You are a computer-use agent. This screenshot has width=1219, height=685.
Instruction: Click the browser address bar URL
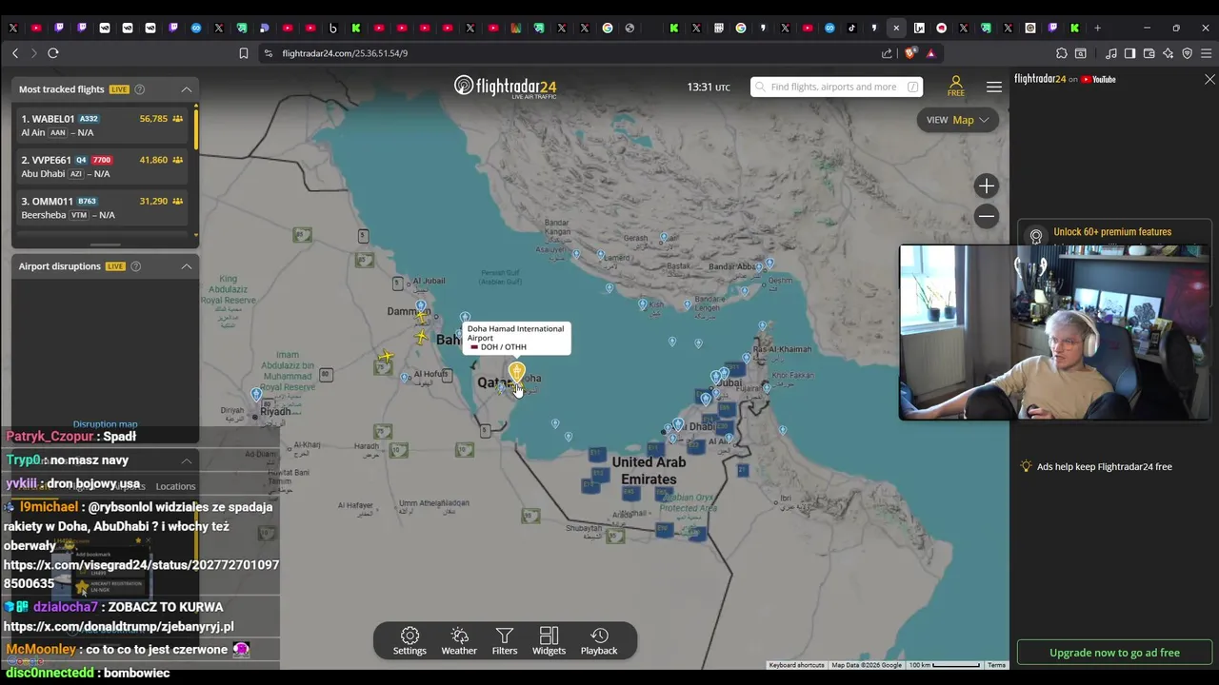345,53
